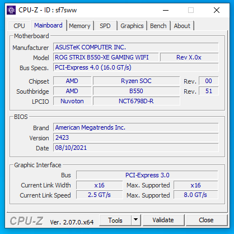Click the Rev X.0x field

point(189,57)
